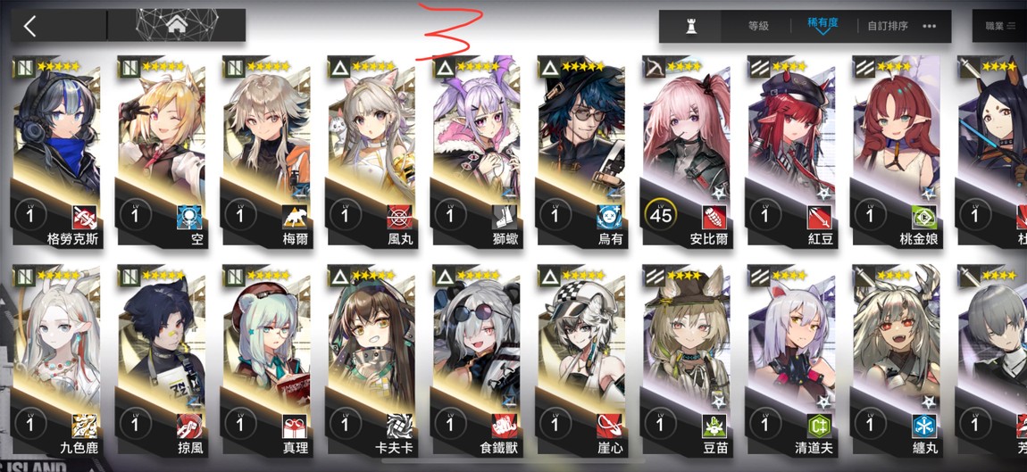Open the three-dot more options icon
Viewport: 1027px width, 472px height.
pyautogui.click(x=929, y=26)
